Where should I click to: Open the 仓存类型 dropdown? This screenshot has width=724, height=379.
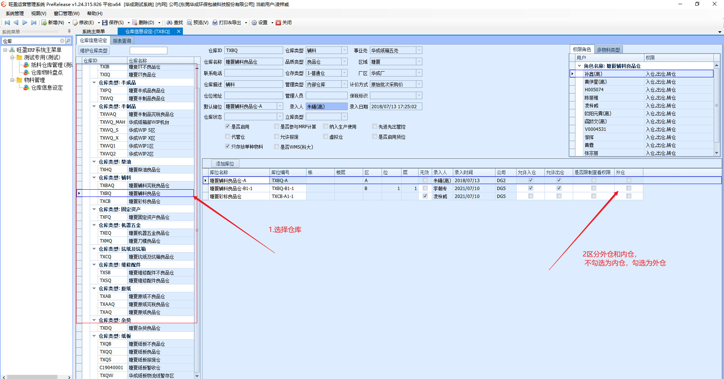point(344,73)
